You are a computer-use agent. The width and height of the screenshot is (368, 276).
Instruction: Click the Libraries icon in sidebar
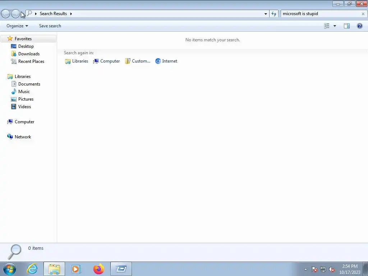coord(10,76)
